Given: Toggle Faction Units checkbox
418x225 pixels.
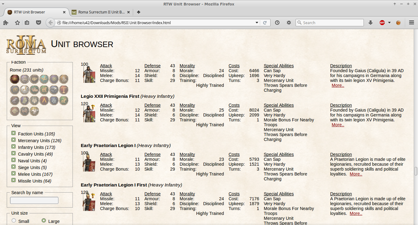Looking at the screenshot, I should click(x=13, y=133).
